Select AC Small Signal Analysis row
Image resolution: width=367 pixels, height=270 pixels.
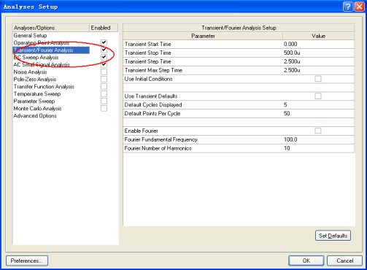(x=42, y=65)
